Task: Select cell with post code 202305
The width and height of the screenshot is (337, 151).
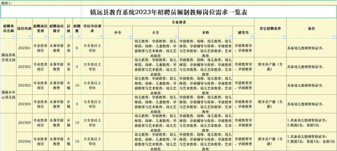Action: (25, 123)
